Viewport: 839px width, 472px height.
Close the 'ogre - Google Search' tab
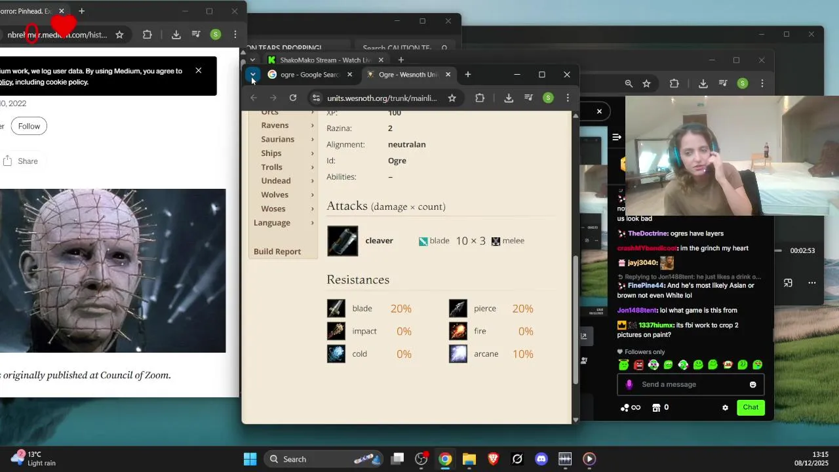pos(349,75)
